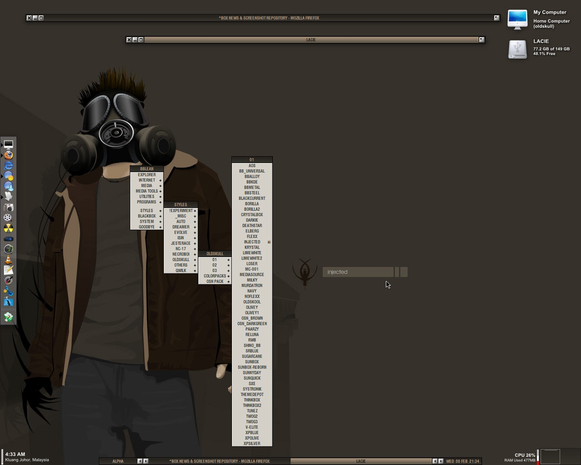
Task: Apply the AOS style
Action: [252, 166]
